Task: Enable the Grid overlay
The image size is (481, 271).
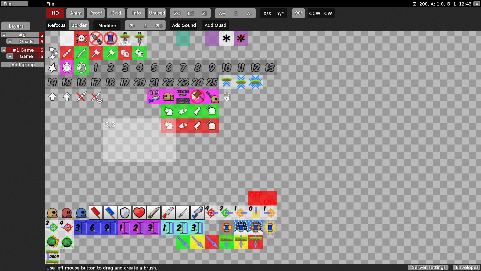Action: click(116, 13)
